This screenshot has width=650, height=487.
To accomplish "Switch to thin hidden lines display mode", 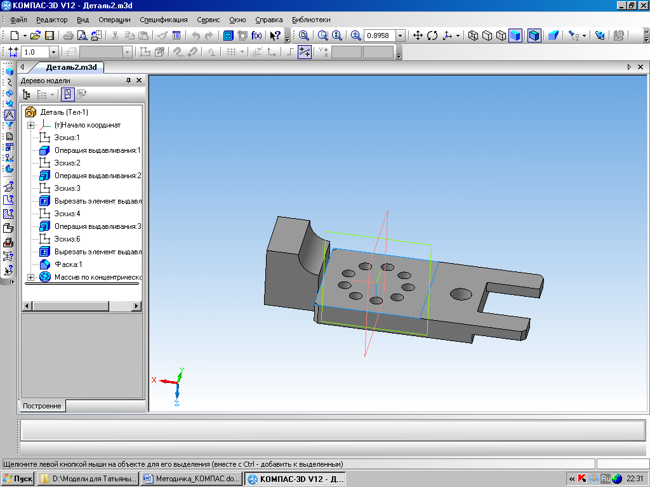I will (501, 36).
